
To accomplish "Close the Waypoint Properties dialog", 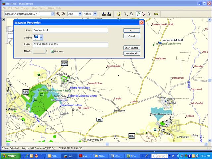I will pos(141,22).
